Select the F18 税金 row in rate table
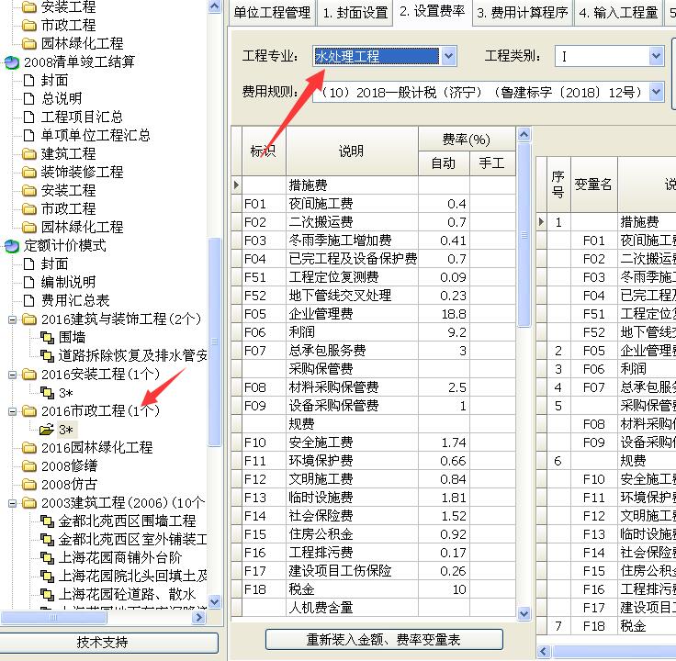 [x=373, y=589]
